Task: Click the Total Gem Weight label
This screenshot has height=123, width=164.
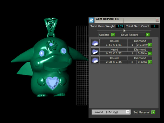Action: click(x=102, y=26)
